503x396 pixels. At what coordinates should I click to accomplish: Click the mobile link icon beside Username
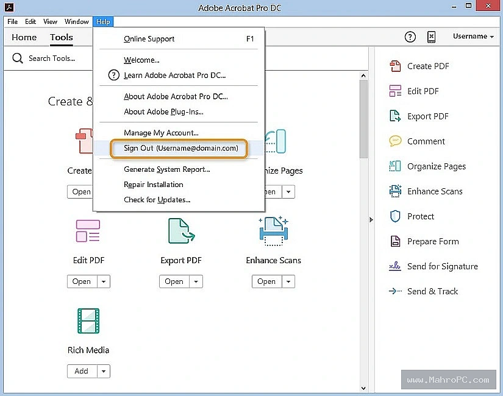tap(432, 37)
